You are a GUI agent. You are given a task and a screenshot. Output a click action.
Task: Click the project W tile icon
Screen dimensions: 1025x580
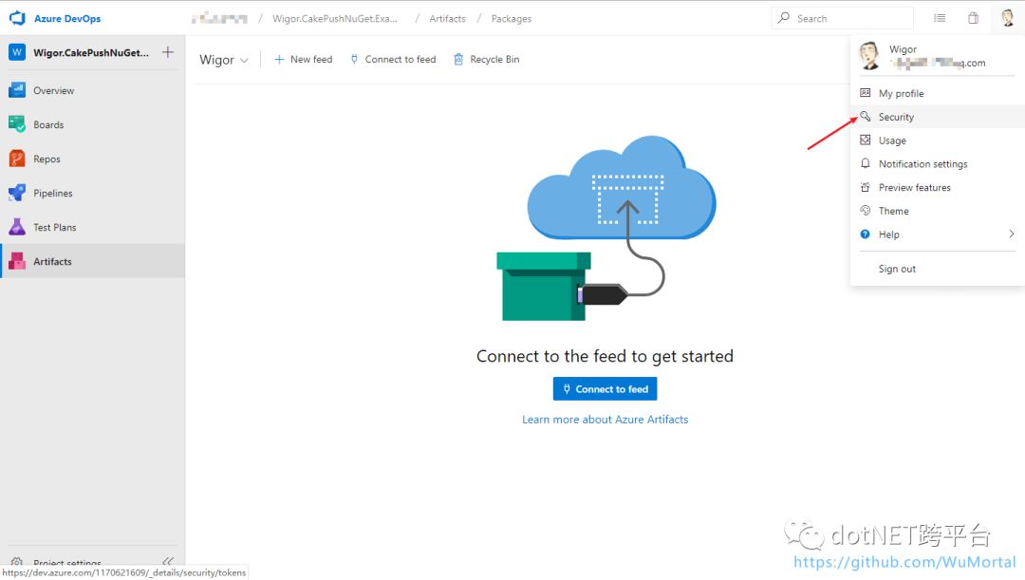tap(17, 52)
